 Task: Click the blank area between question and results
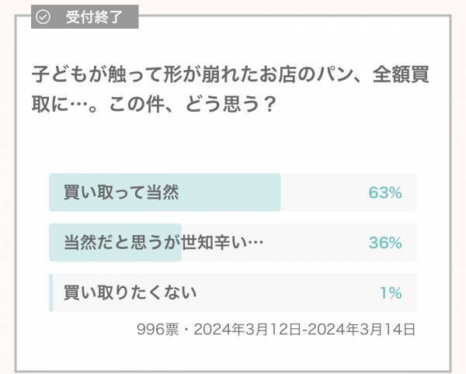pyautogui.click(x=233, y=144)
